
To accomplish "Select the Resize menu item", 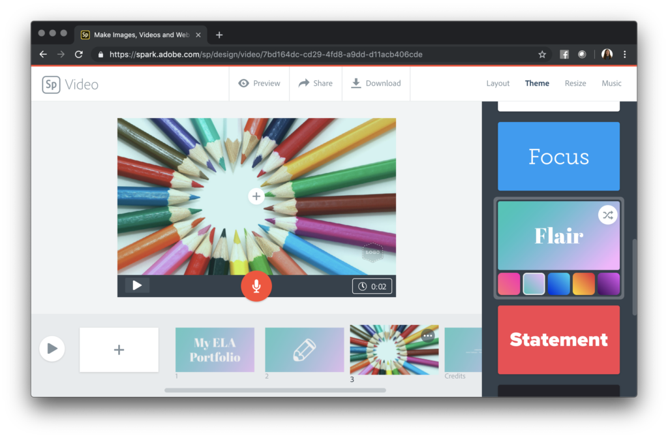I will [575, 83].
